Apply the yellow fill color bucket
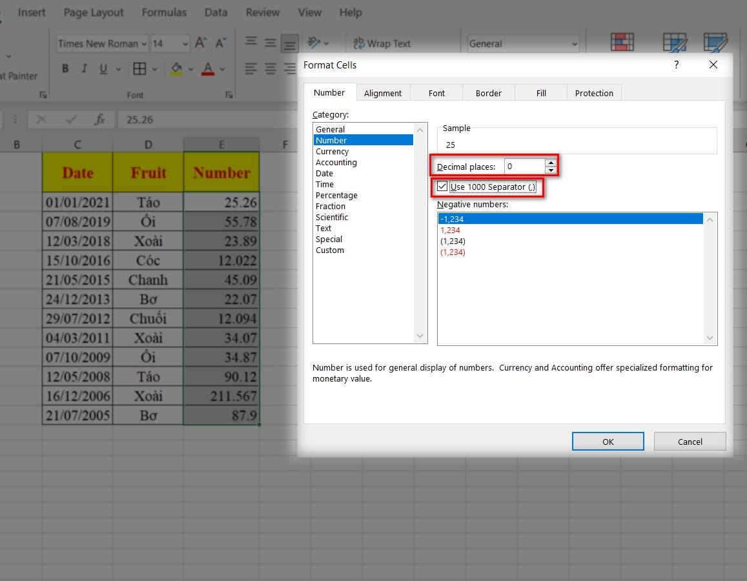The image size is (747, 581). [x=176, y=68]
